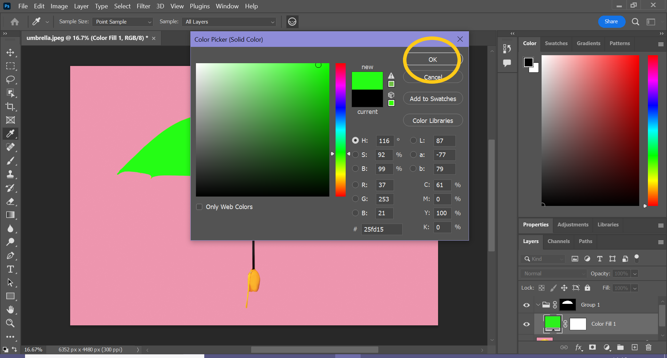Open the layer Opacity dropdown arrow
Viewport: 667px width, 358px height.
pyautogui.click(x=635, y=274)
